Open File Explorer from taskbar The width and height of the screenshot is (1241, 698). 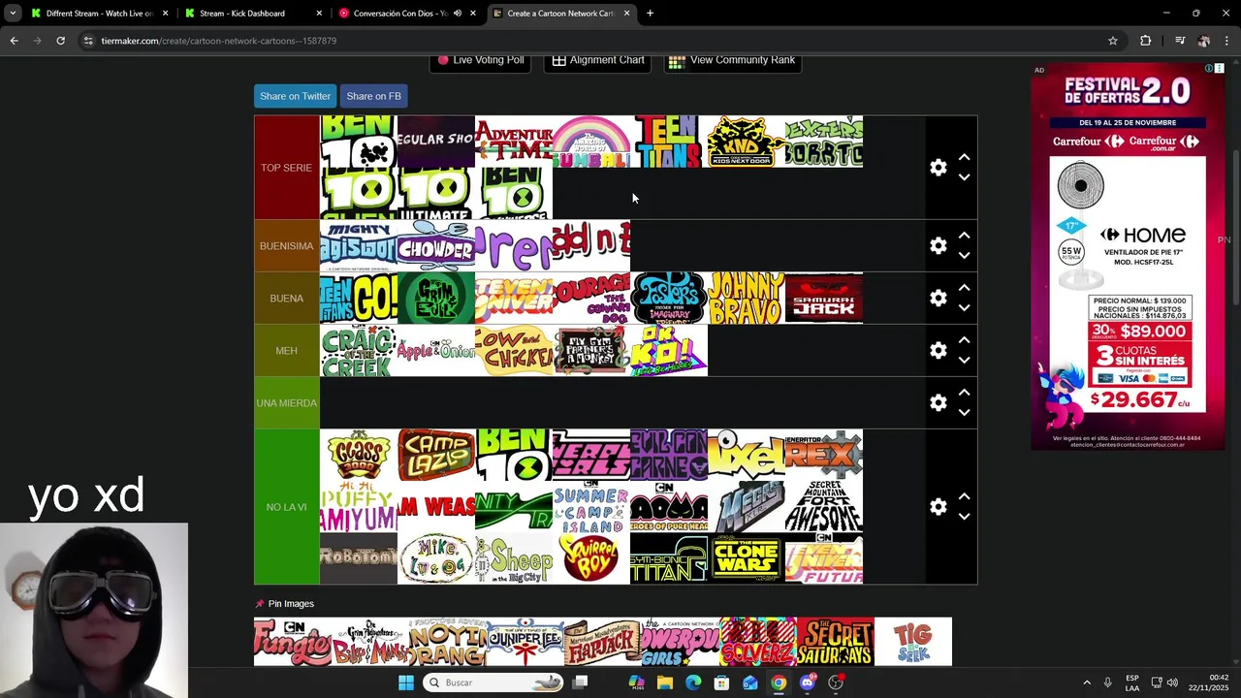pyautogui.click(x=665, y=682)
